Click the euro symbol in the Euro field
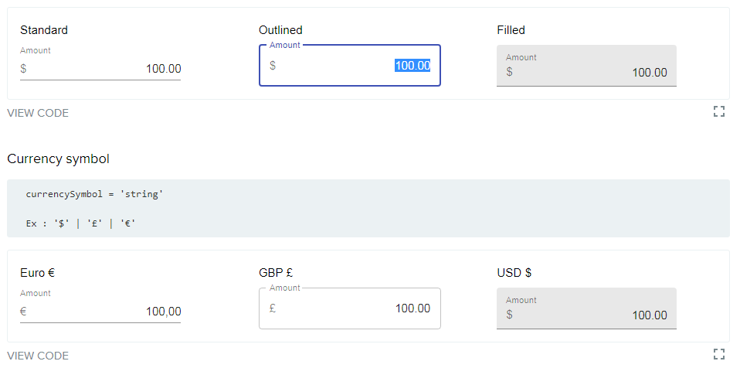Screen dimensions: 740x368 [x=23, y=312]
